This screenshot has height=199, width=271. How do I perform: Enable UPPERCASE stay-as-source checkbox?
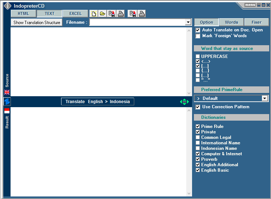198,56
